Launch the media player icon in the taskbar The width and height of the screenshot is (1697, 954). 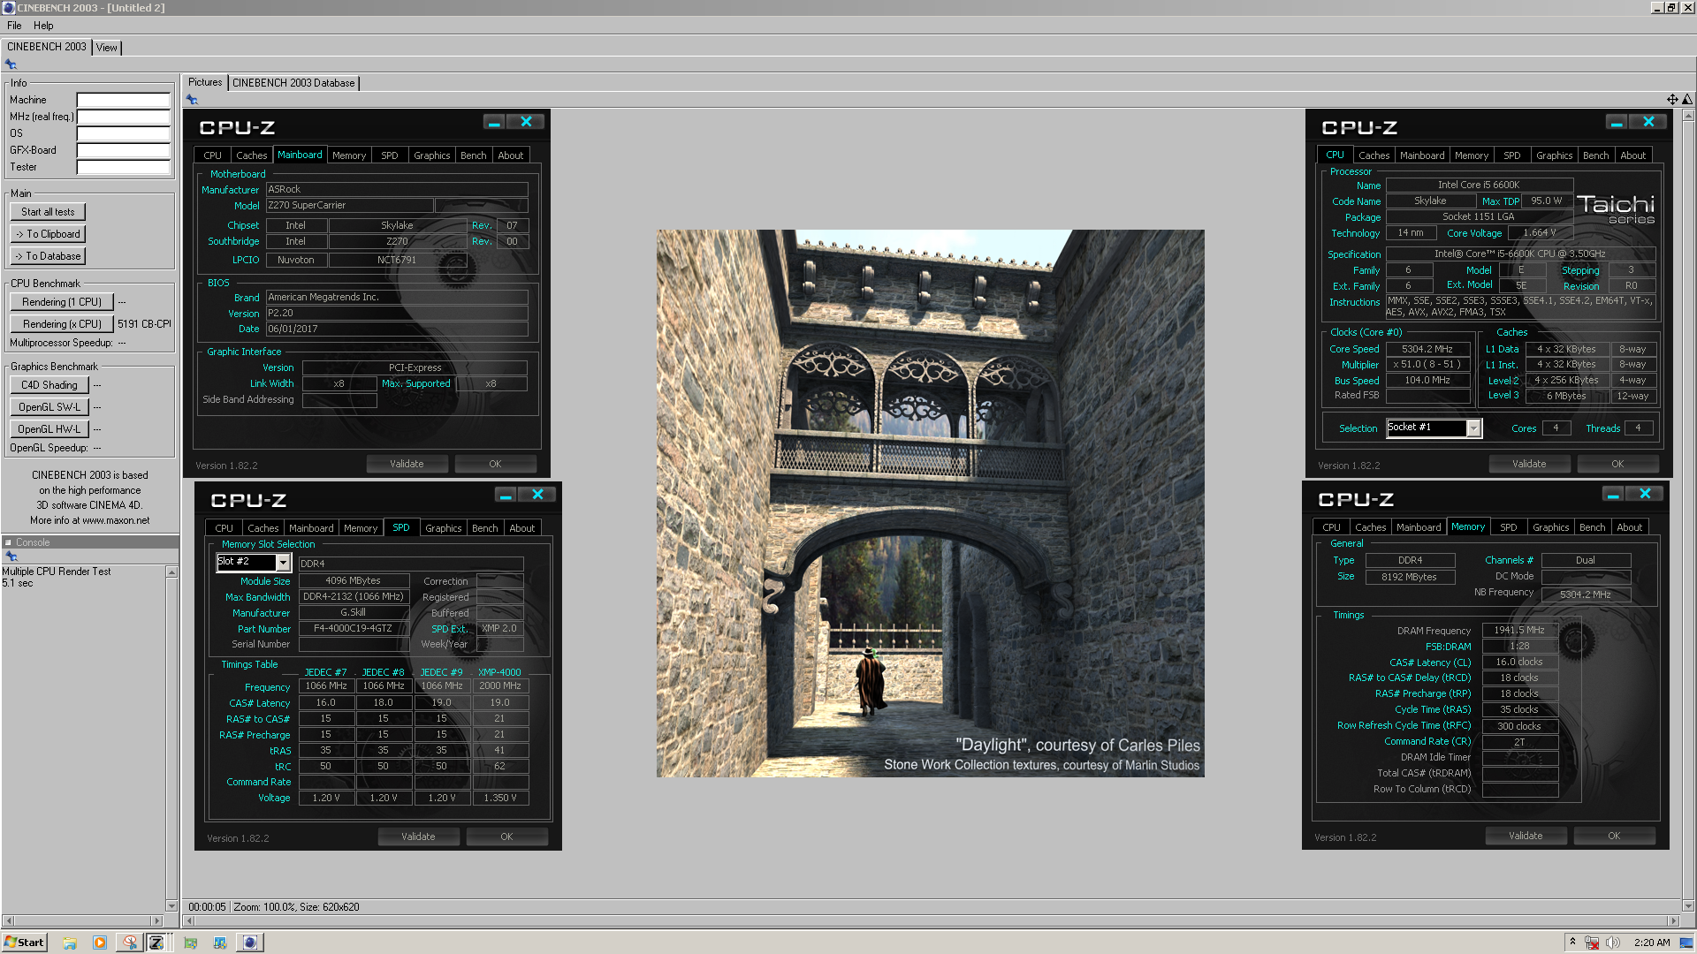pyautogui.click(x=100, y=943)
